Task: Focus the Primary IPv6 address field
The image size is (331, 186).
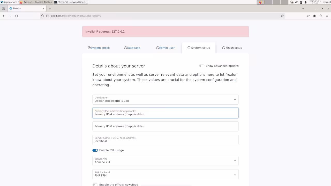Action: (x=165, y=126)
